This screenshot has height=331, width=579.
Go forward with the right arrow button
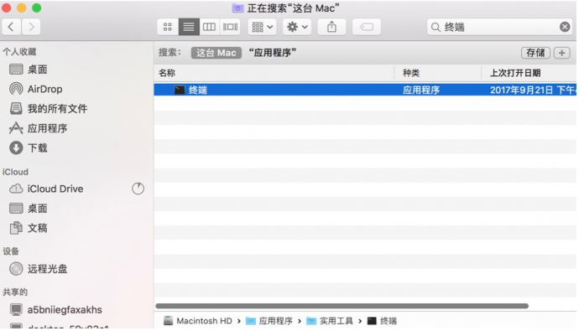pos(31,27)
